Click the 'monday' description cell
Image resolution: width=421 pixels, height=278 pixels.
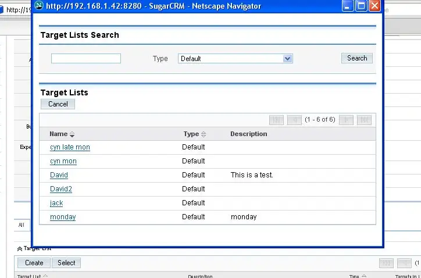click(x=244, y=217)
